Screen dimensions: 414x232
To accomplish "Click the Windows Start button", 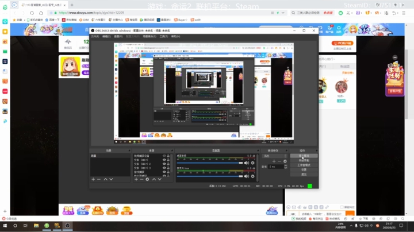I will point(5,226).
